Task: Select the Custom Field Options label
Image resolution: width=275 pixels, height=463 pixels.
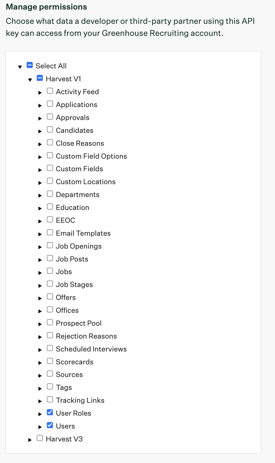Action: [91, 156]
